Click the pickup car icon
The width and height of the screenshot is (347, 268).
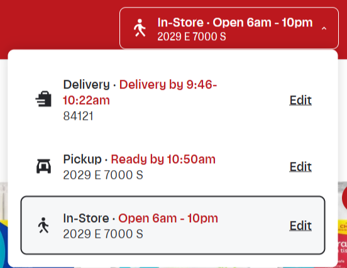coord(43,166)
